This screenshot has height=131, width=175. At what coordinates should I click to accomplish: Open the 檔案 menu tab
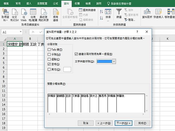tap(6, 4)
